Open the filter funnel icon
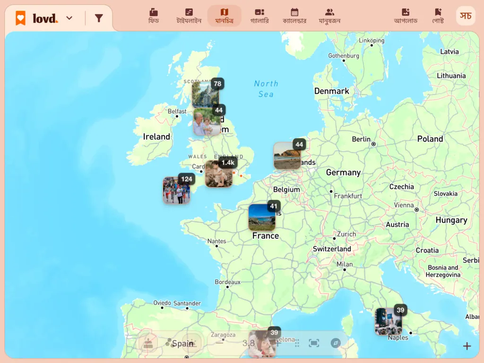This screenshot has height=363, width=484. (x=99, y=18)
